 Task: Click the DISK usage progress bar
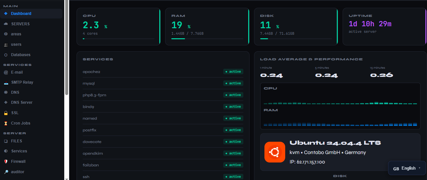[296, 39]
